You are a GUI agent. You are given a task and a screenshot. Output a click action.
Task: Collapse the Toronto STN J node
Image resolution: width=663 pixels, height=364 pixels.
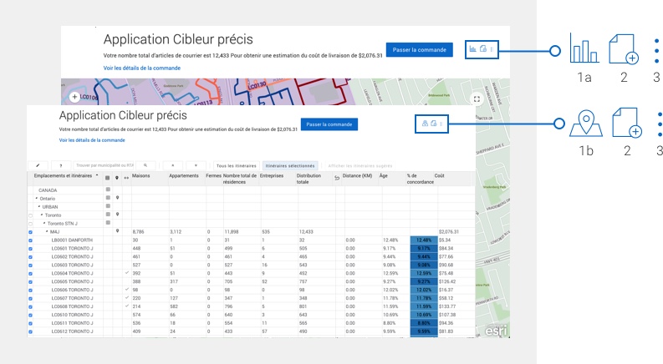(44, 223)
